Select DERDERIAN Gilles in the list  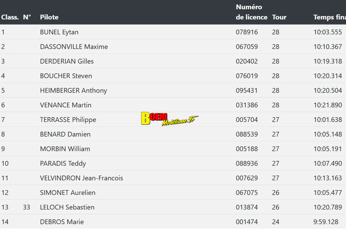pos(67,61)
